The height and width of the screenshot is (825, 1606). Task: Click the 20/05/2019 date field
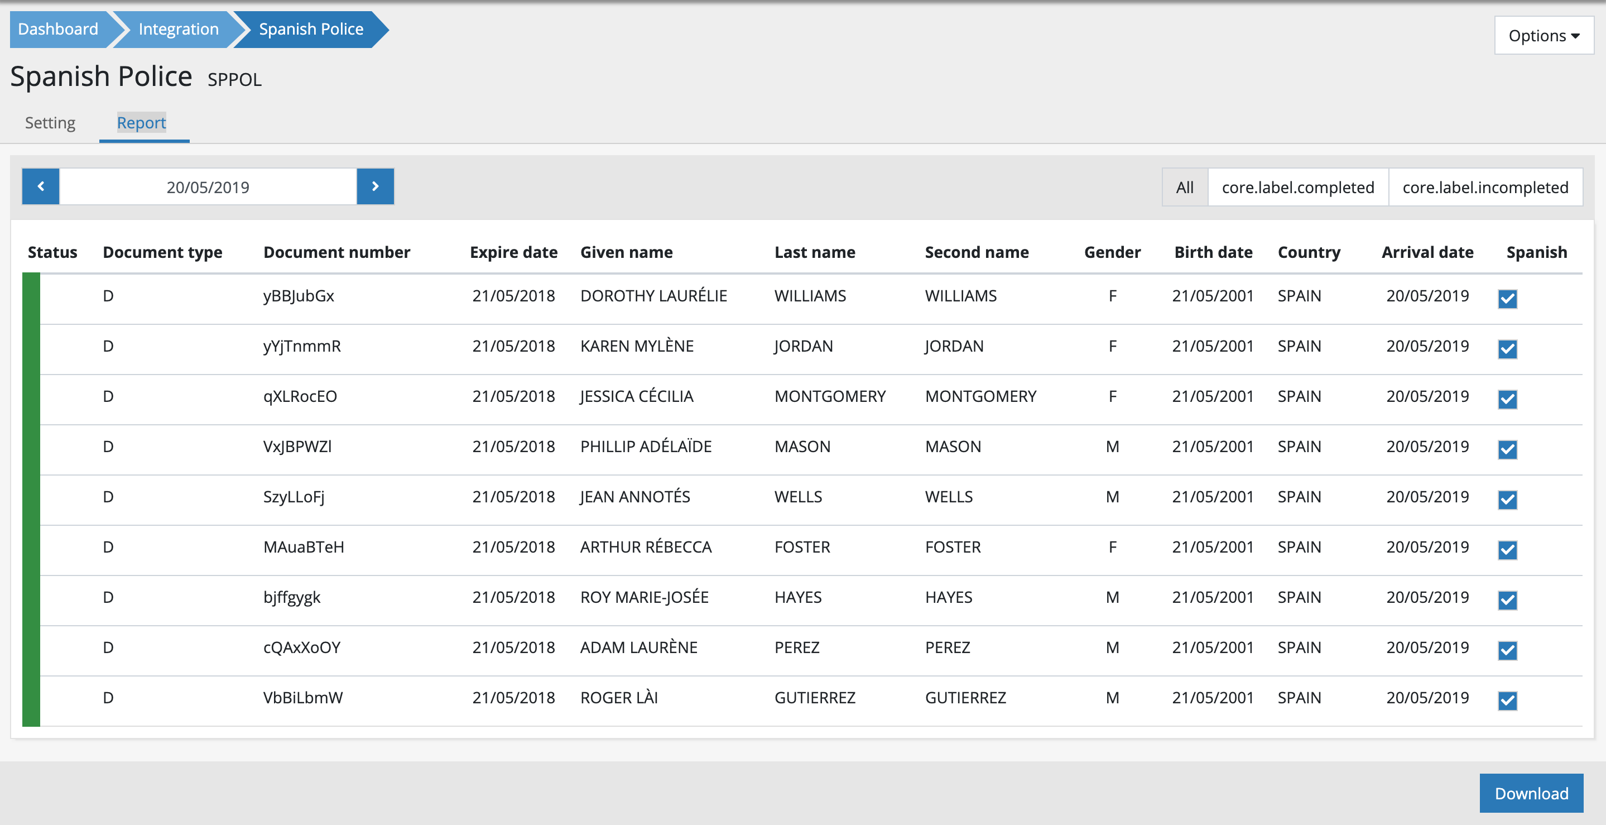[x=208, y=187]
